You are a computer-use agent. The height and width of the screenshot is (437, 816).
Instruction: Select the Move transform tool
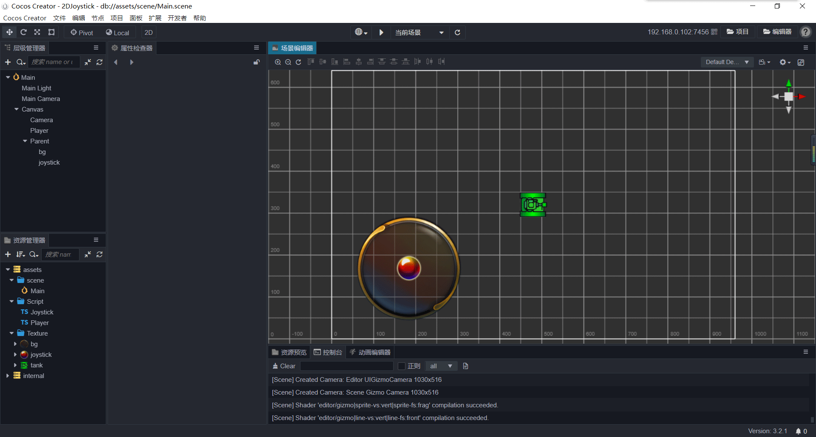(9, 32)
